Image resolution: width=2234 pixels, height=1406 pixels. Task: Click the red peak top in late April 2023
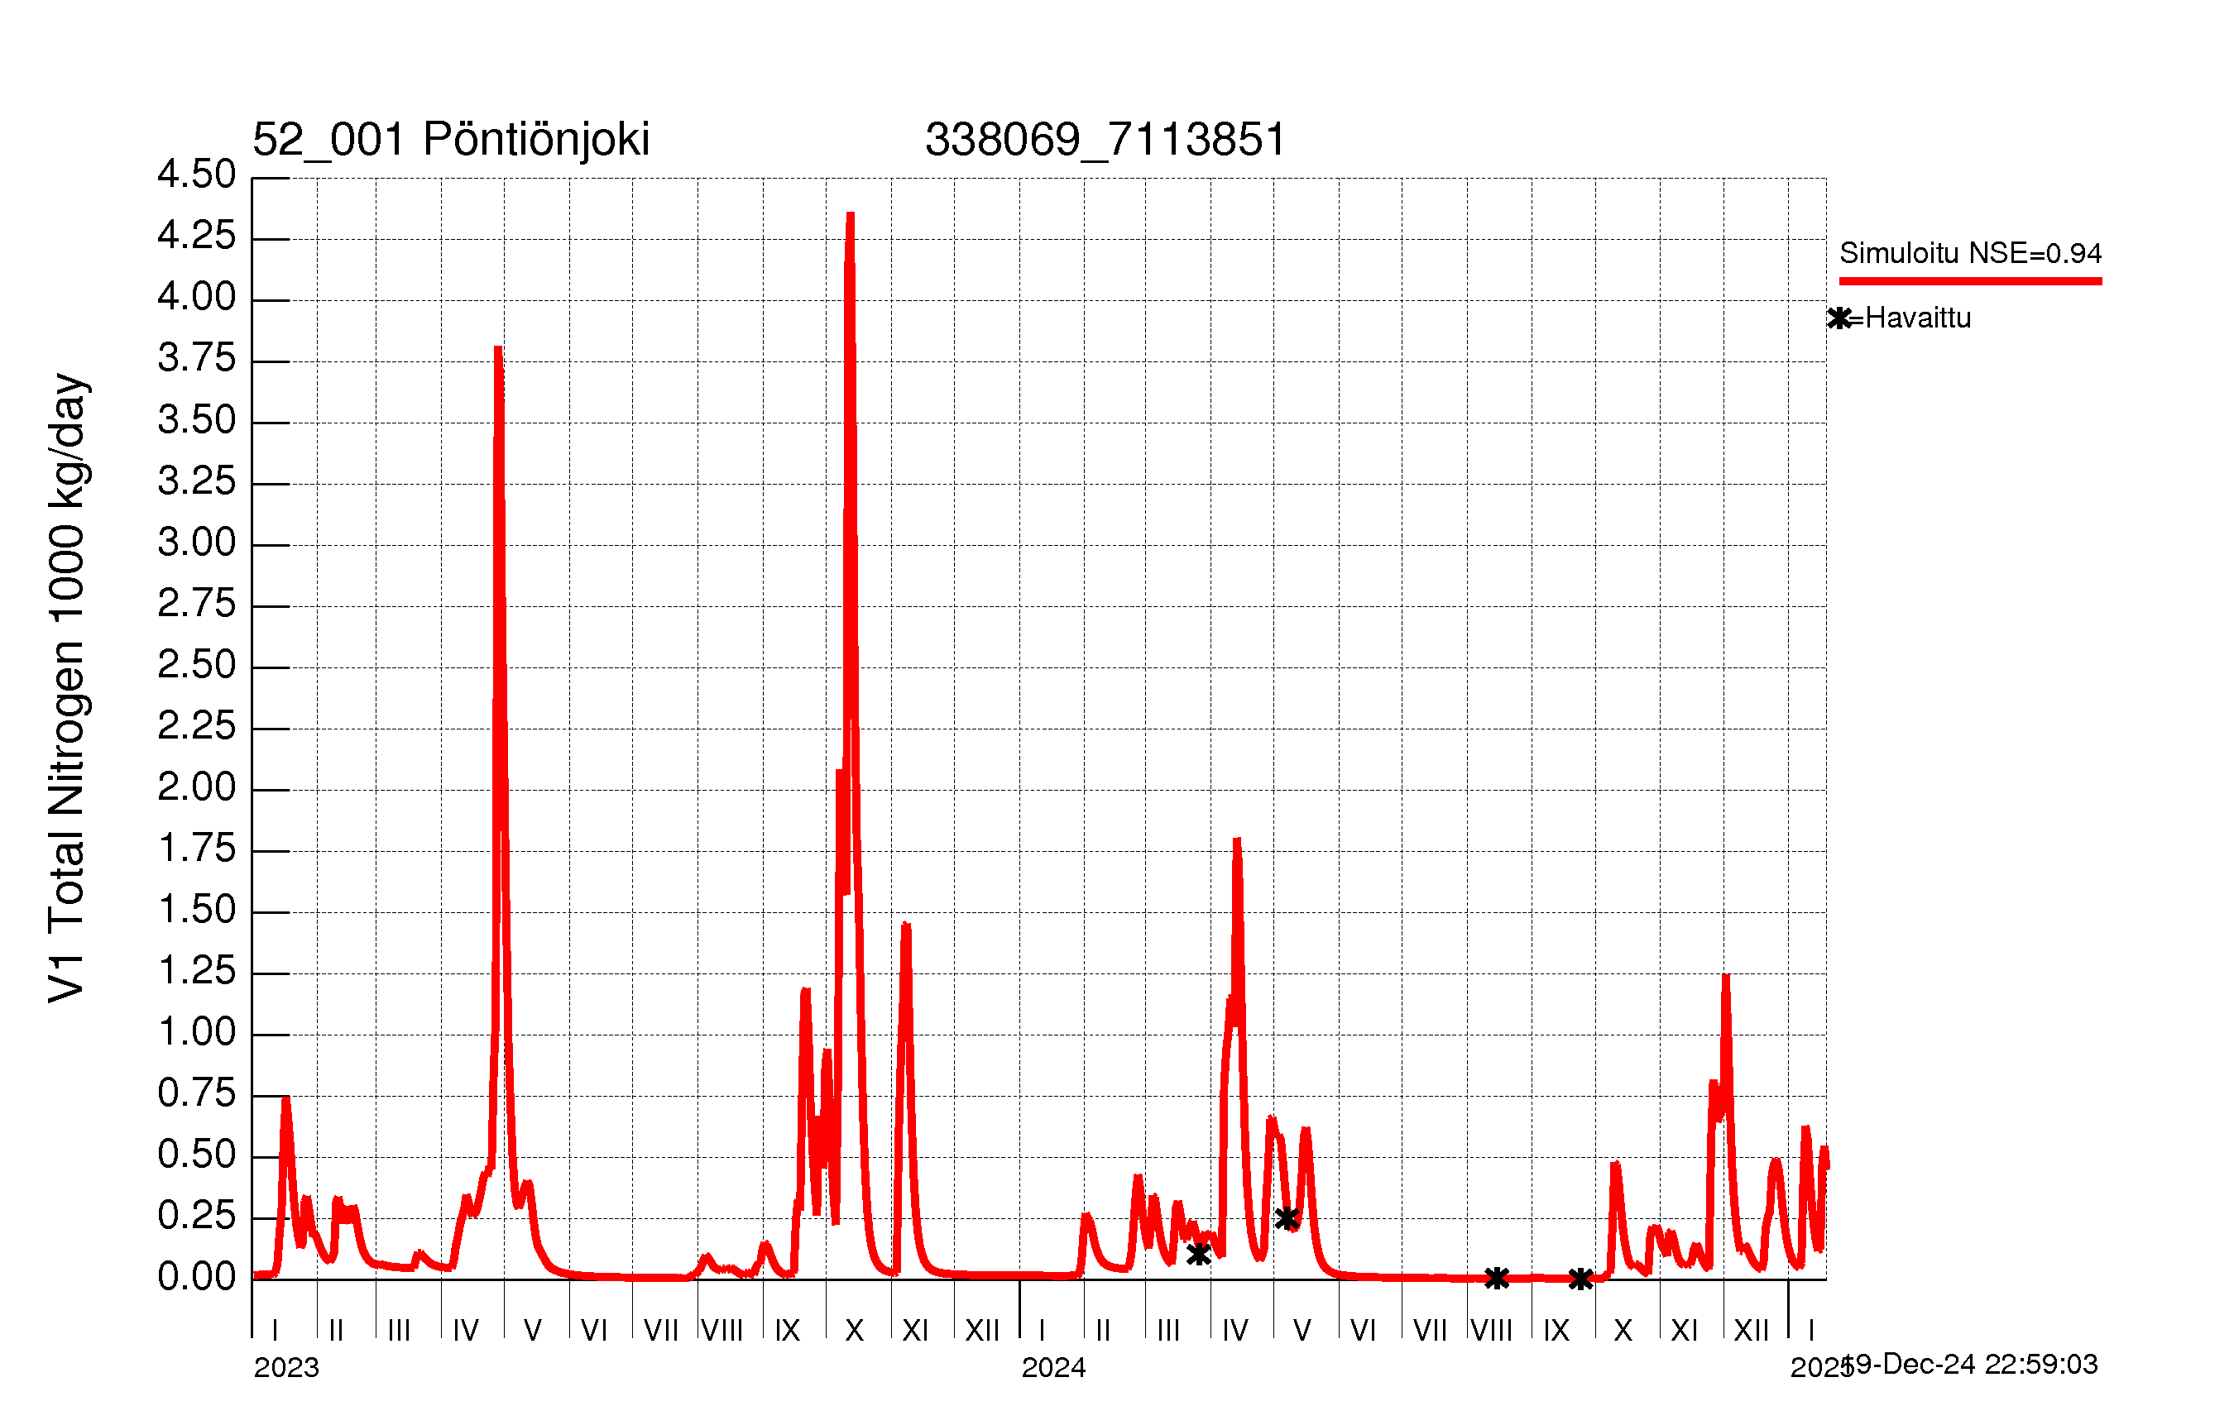(498, 350)
